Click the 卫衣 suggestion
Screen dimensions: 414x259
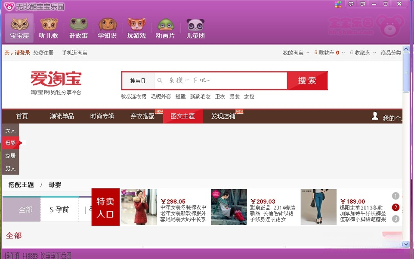220,97
